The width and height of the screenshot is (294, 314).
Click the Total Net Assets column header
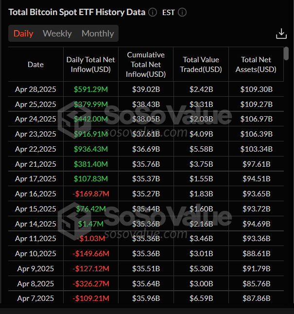click(x=256, y=65)
